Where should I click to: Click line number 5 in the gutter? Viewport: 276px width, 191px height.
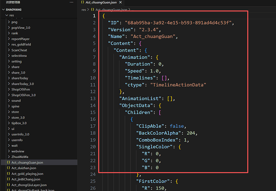coord(94,44)
